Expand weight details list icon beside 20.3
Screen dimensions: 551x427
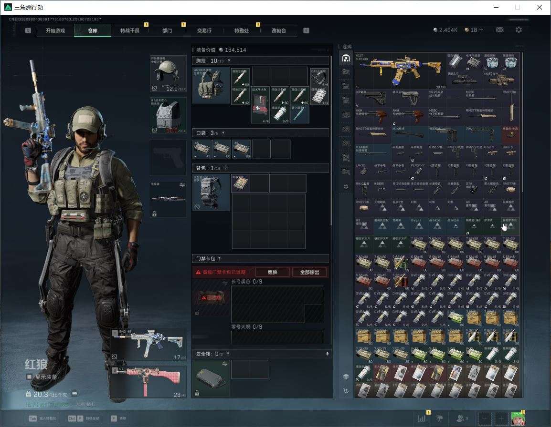pyautogui.click(x=74, y=394)
